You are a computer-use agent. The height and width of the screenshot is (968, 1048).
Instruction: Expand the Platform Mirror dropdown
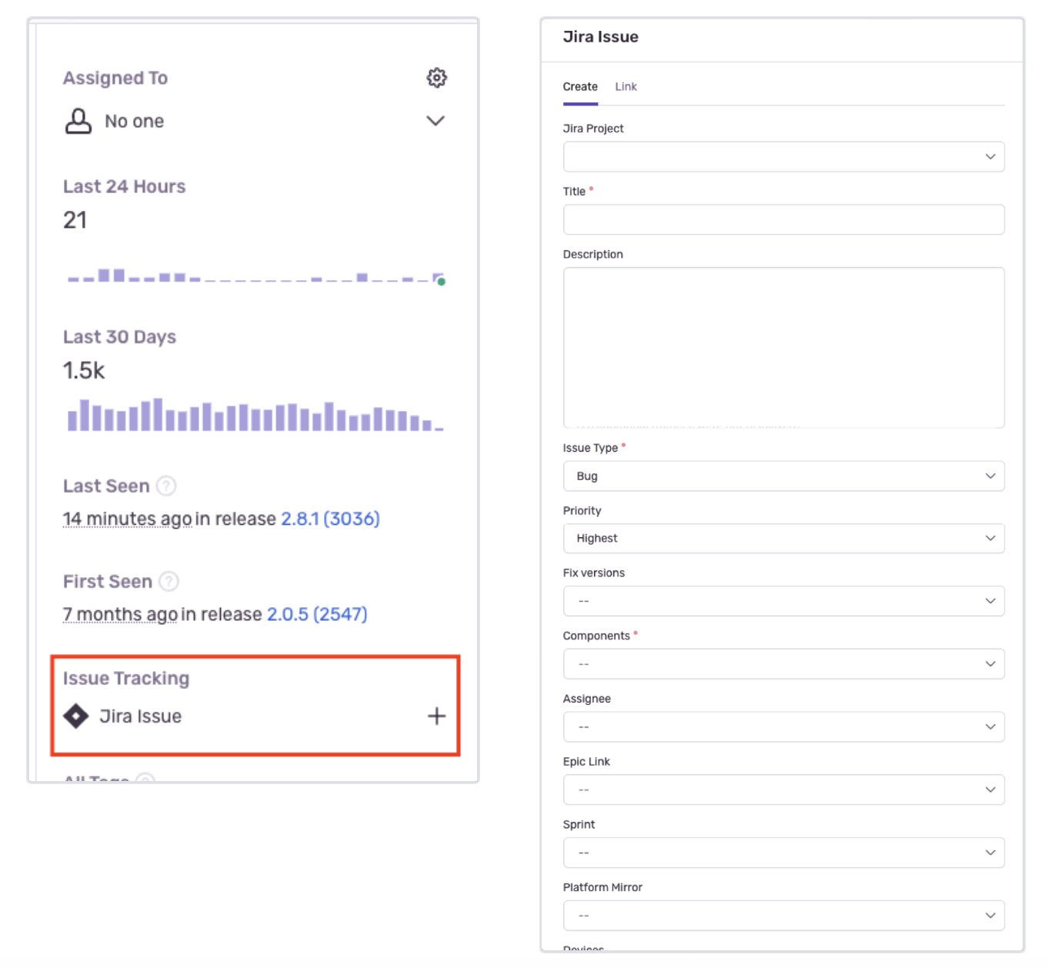pos(783,916)
